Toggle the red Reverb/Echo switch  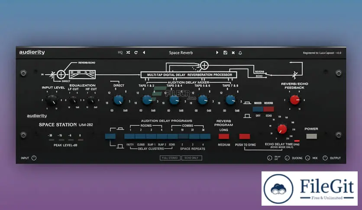pos(268,109)
